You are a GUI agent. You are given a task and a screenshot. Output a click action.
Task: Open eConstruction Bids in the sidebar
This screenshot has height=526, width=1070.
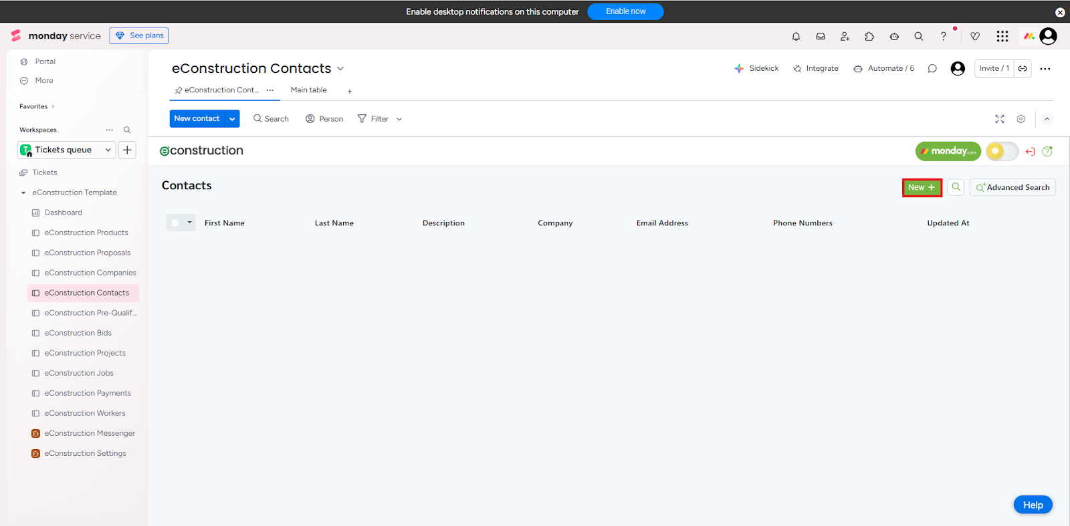[78, 333]
